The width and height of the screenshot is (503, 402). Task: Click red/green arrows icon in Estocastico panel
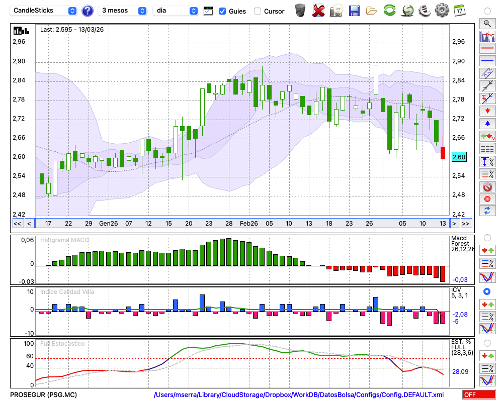pyautogui.click(x=487, y=356)
